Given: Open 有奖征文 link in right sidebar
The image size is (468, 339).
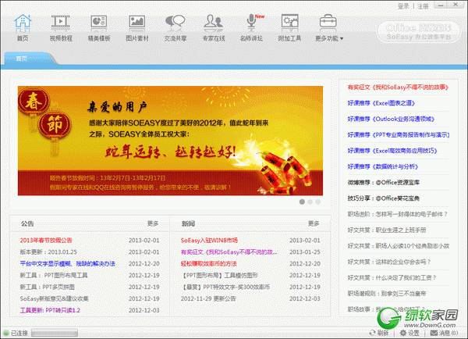Looking at the screenshot, I should [398, 87].
